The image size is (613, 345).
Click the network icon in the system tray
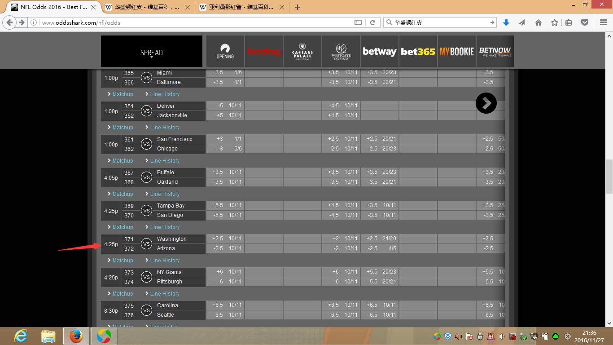pos(534,336)
